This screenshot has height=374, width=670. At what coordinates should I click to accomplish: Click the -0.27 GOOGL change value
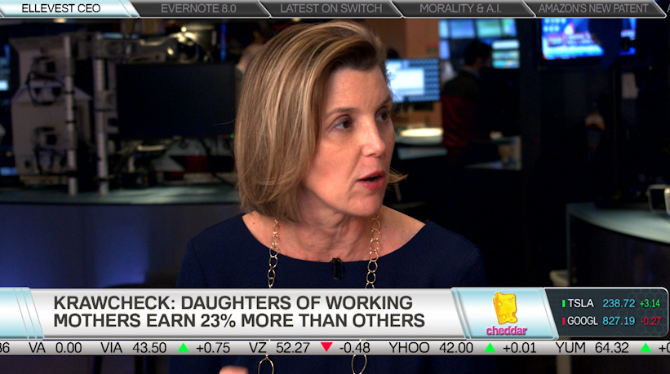point(650,321)
